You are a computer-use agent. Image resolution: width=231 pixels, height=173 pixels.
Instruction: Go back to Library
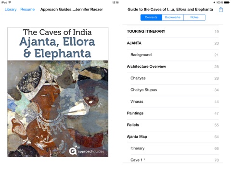pos(11,10)
